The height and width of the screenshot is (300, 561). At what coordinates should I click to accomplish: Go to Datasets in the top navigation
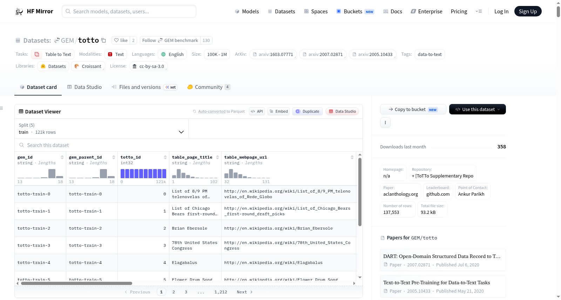coord(282,11)
